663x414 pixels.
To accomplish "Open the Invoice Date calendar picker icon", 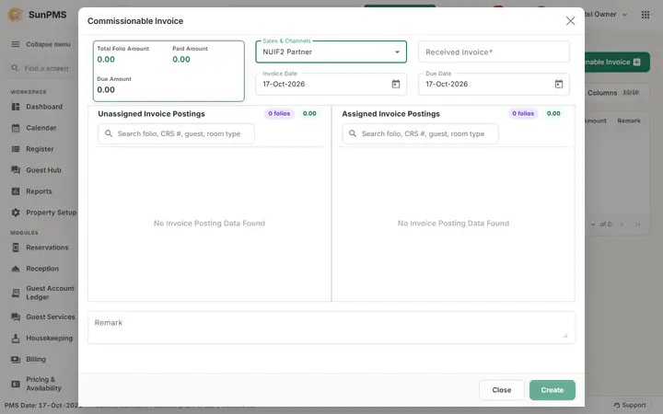I will (x=395, y=84).
